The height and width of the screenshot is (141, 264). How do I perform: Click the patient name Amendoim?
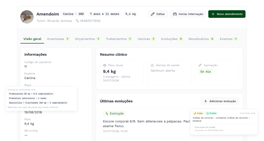point(48,14)
